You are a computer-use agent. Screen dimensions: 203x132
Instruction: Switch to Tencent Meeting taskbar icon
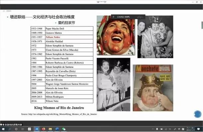(37, 129)
